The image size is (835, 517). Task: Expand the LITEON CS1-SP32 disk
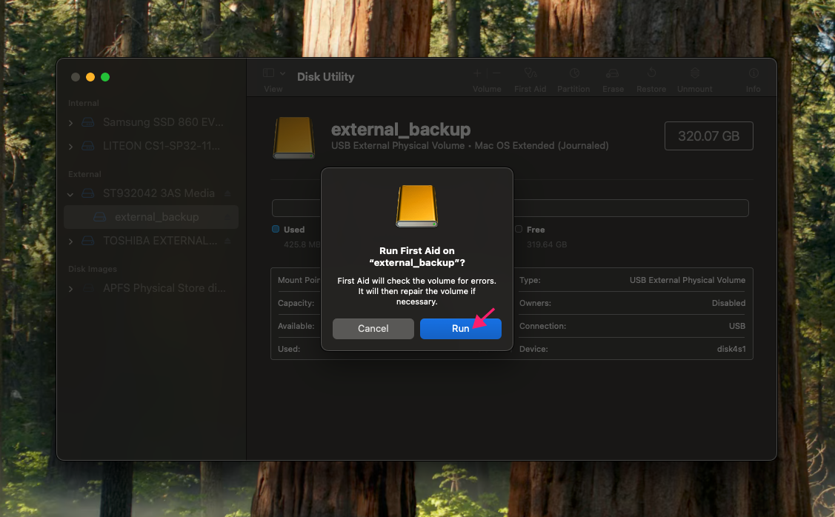pyautogui.click(x=71, y=147)
